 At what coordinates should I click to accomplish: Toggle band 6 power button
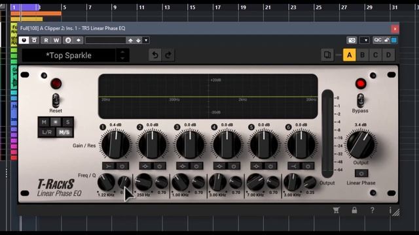(308, 166)
